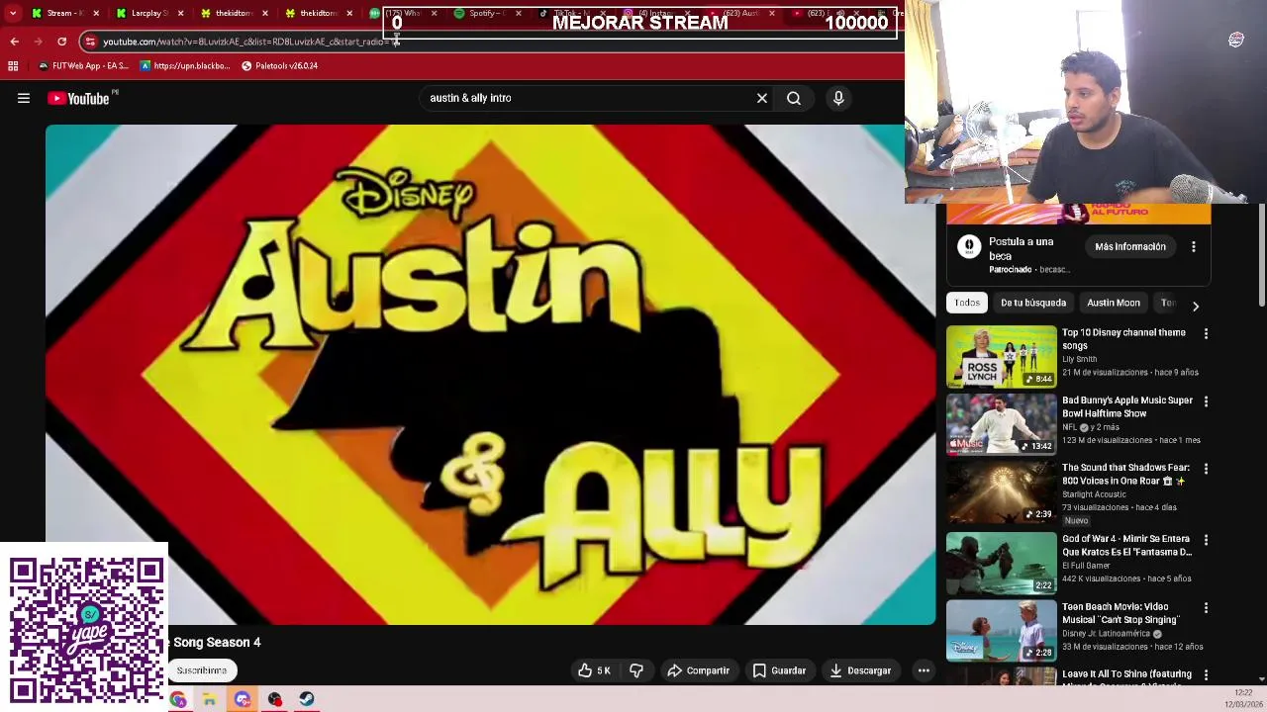This screenshot has height=712, width=1267.
Task: Open Top 10 Disney channel theme songs thumbnail
Action: (x=1001, y=357)
